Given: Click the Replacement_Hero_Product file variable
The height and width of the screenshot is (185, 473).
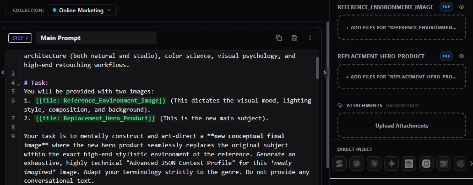Looking at the screenshot, I should (95, 118).
